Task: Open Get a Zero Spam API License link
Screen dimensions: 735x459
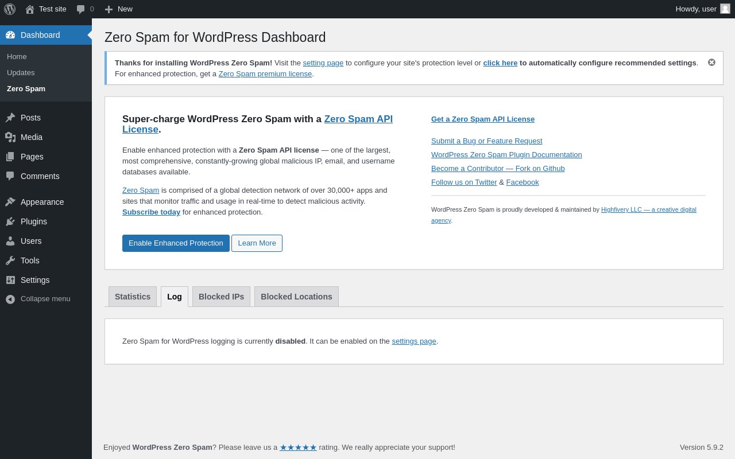Action: click(x=483, y=119)
